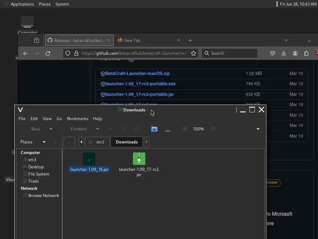
Task: Open the Back history dropdown arrow
Action: [51, 129]
